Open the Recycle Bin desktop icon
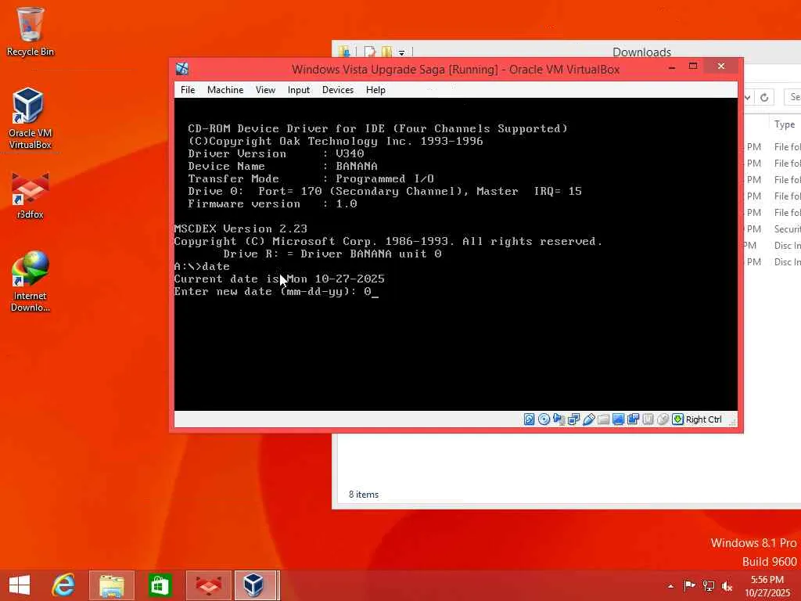The image size is (801, 601). tap(31, 32)
